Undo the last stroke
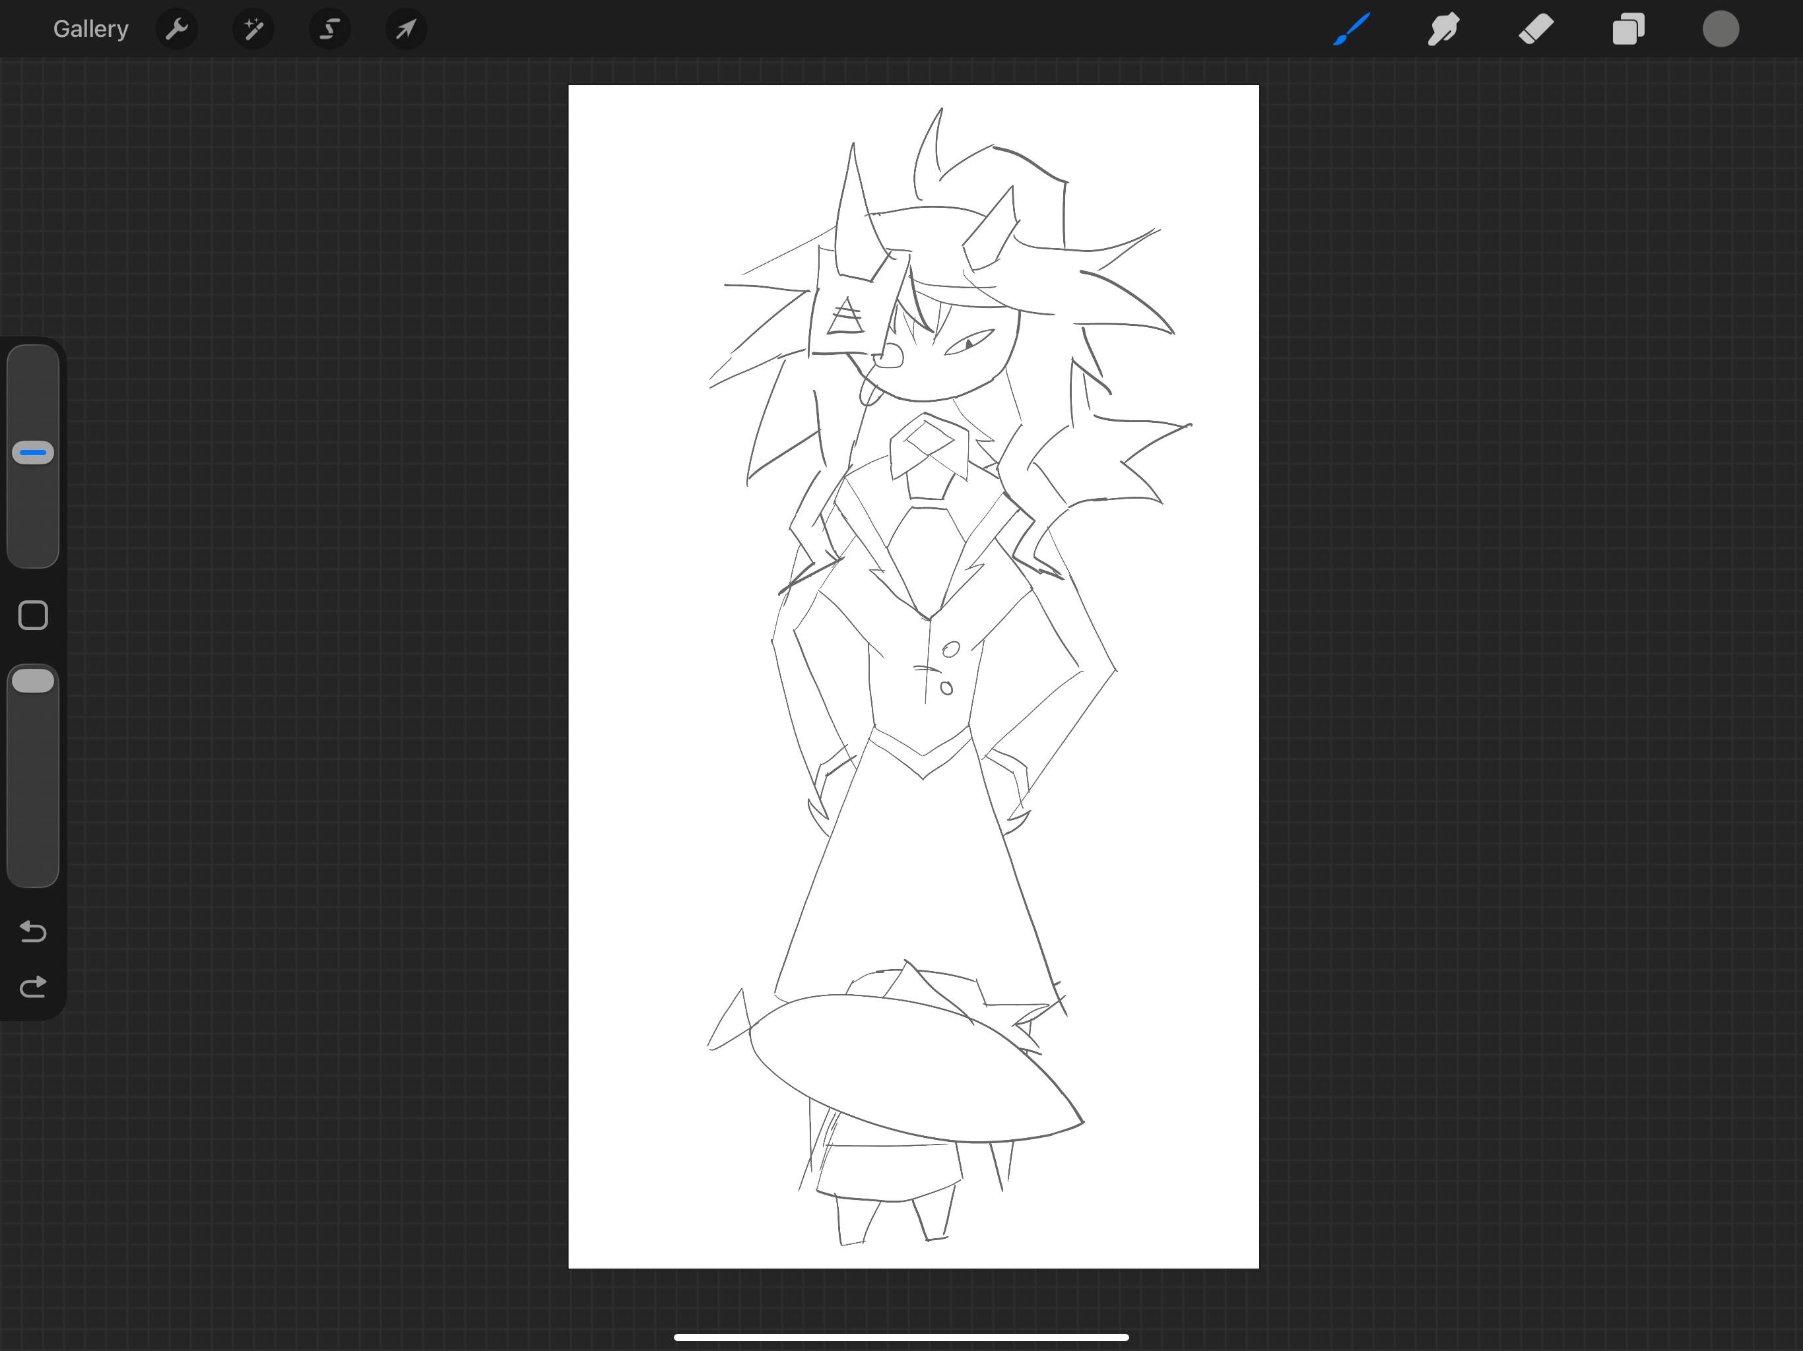Image resolution: width=1803 pixels, height=1351 pixels. tap(34, 931)
